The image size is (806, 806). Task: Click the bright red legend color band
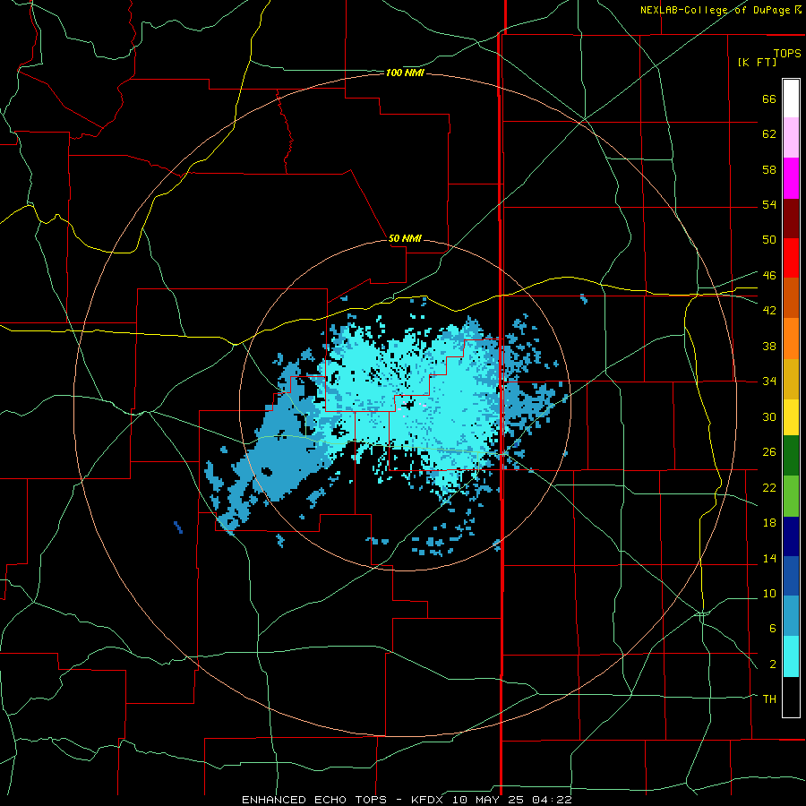tap(791, 258)
